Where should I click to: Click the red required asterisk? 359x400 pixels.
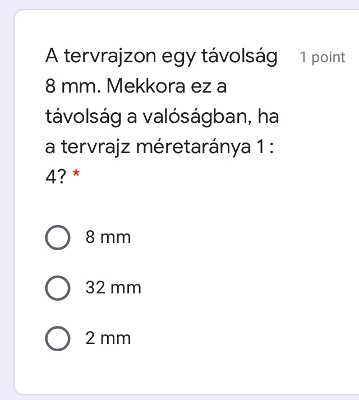(76, 177)
